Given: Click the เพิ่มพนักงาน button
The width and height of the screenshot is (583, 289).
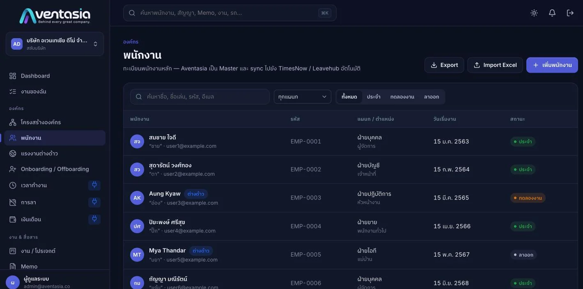Looking at the screenshot, I should coord(552,65).
